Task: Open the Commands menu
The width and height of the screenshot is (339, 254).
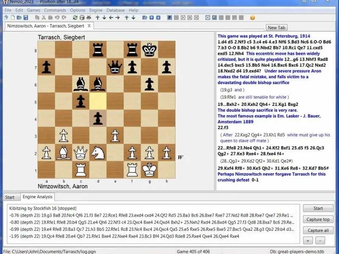Action: (x=55, y=10)
